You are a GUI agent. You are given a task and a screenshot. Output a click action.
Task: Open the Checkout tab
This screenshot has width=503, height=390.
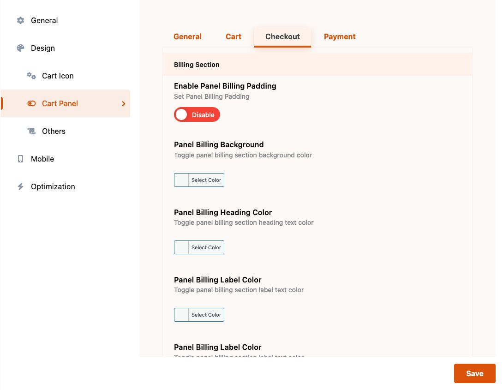pyautogui.click(x=282, y=37)
